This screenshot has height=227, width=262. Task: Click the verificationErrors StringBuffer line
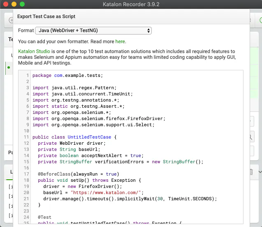click(x=121, y=162)
